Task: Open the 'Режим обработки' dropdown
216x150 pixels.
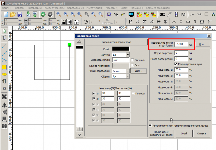Action: [x=128, y=71]
